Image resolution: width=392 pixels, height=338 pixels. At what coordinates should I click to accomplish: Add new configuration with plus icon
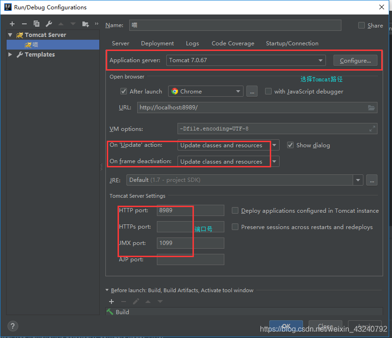pyautogui.click(x=12, y=24)
